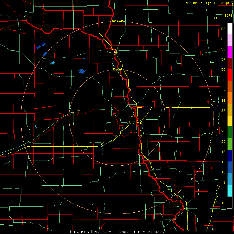Click the legend value '54'
This screenshot has width=234, height=234.
pyautogui.click(x=223, y=59)
